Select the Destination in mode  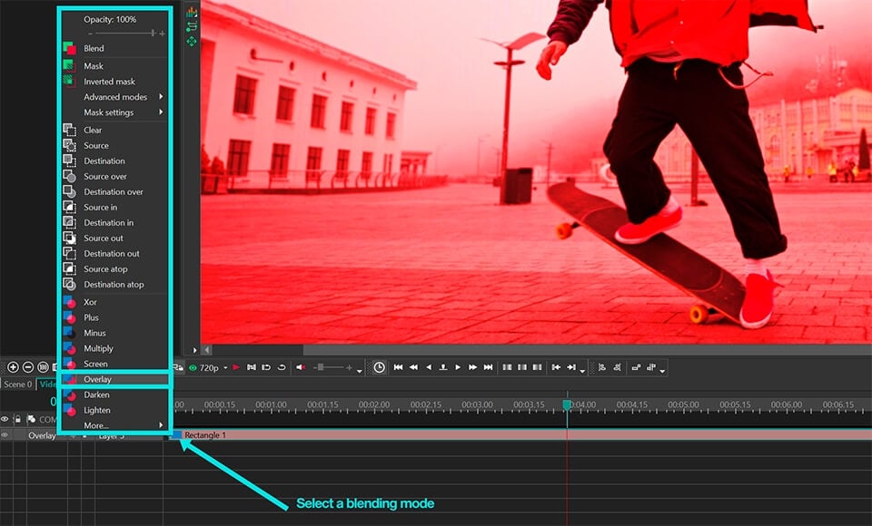114,223
